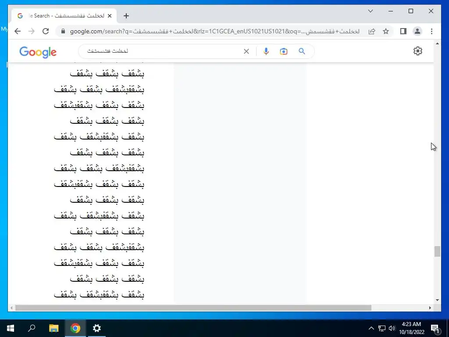The height and width of the screenshot is (337, 449).
Task: Open Chrome three-dot menu
Action: click(x=431, y=31)
